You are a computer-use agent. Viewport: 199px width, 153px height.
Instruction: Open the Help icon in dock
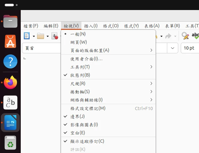coord(10,61)
